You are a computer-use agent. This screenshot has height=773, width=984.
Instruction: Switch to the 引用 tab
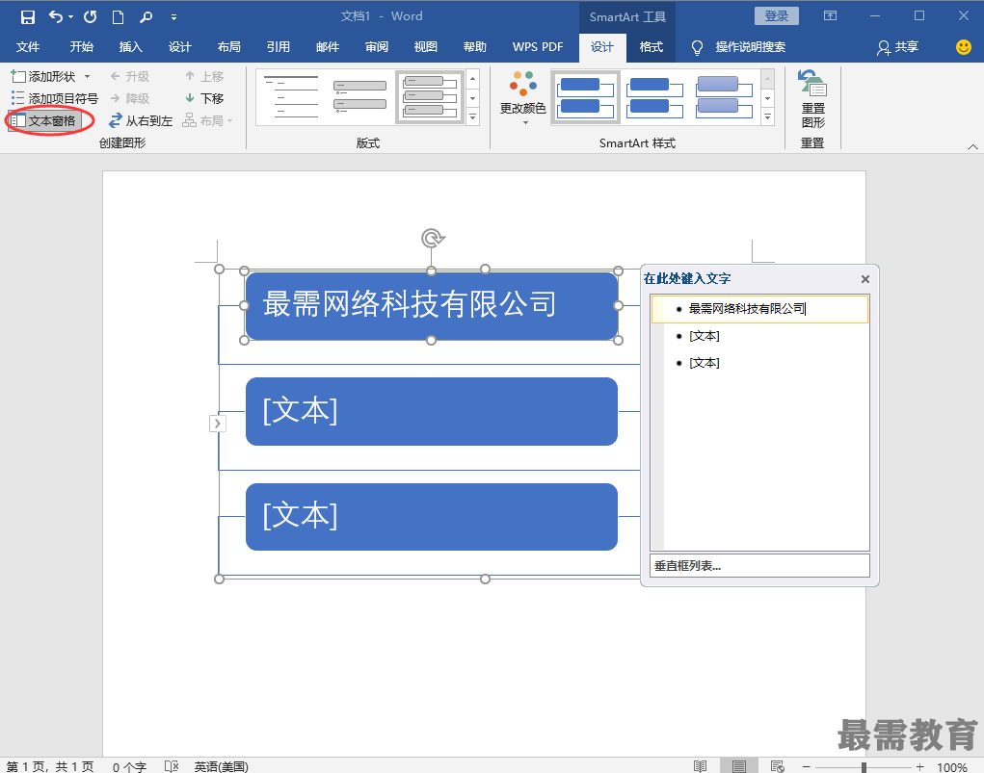[278, 47]
